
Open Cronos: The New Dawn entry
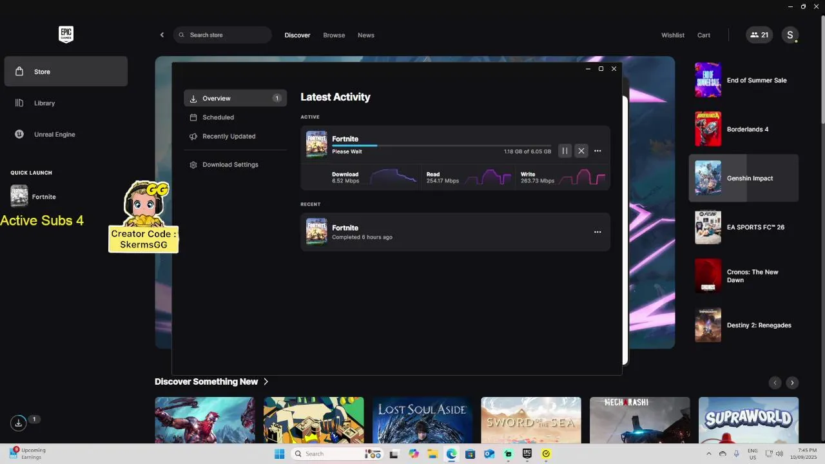click(x=744, y=276)
